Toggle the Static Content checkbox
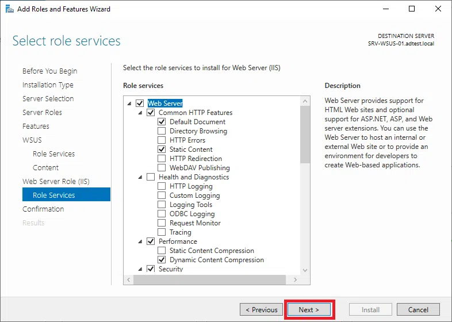This screenshot has width=452, height=322. click(x=162, y=149)
